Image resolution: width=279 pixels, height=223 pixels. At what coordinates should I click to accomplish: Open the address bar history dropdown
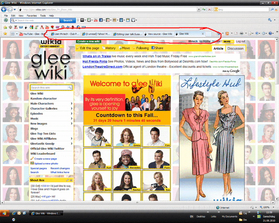coord(199,10)
